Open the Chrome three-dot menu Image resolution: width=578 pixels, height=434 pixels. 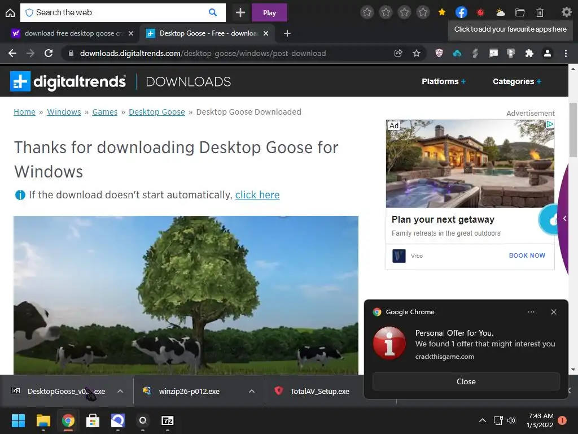coord(566,53)
